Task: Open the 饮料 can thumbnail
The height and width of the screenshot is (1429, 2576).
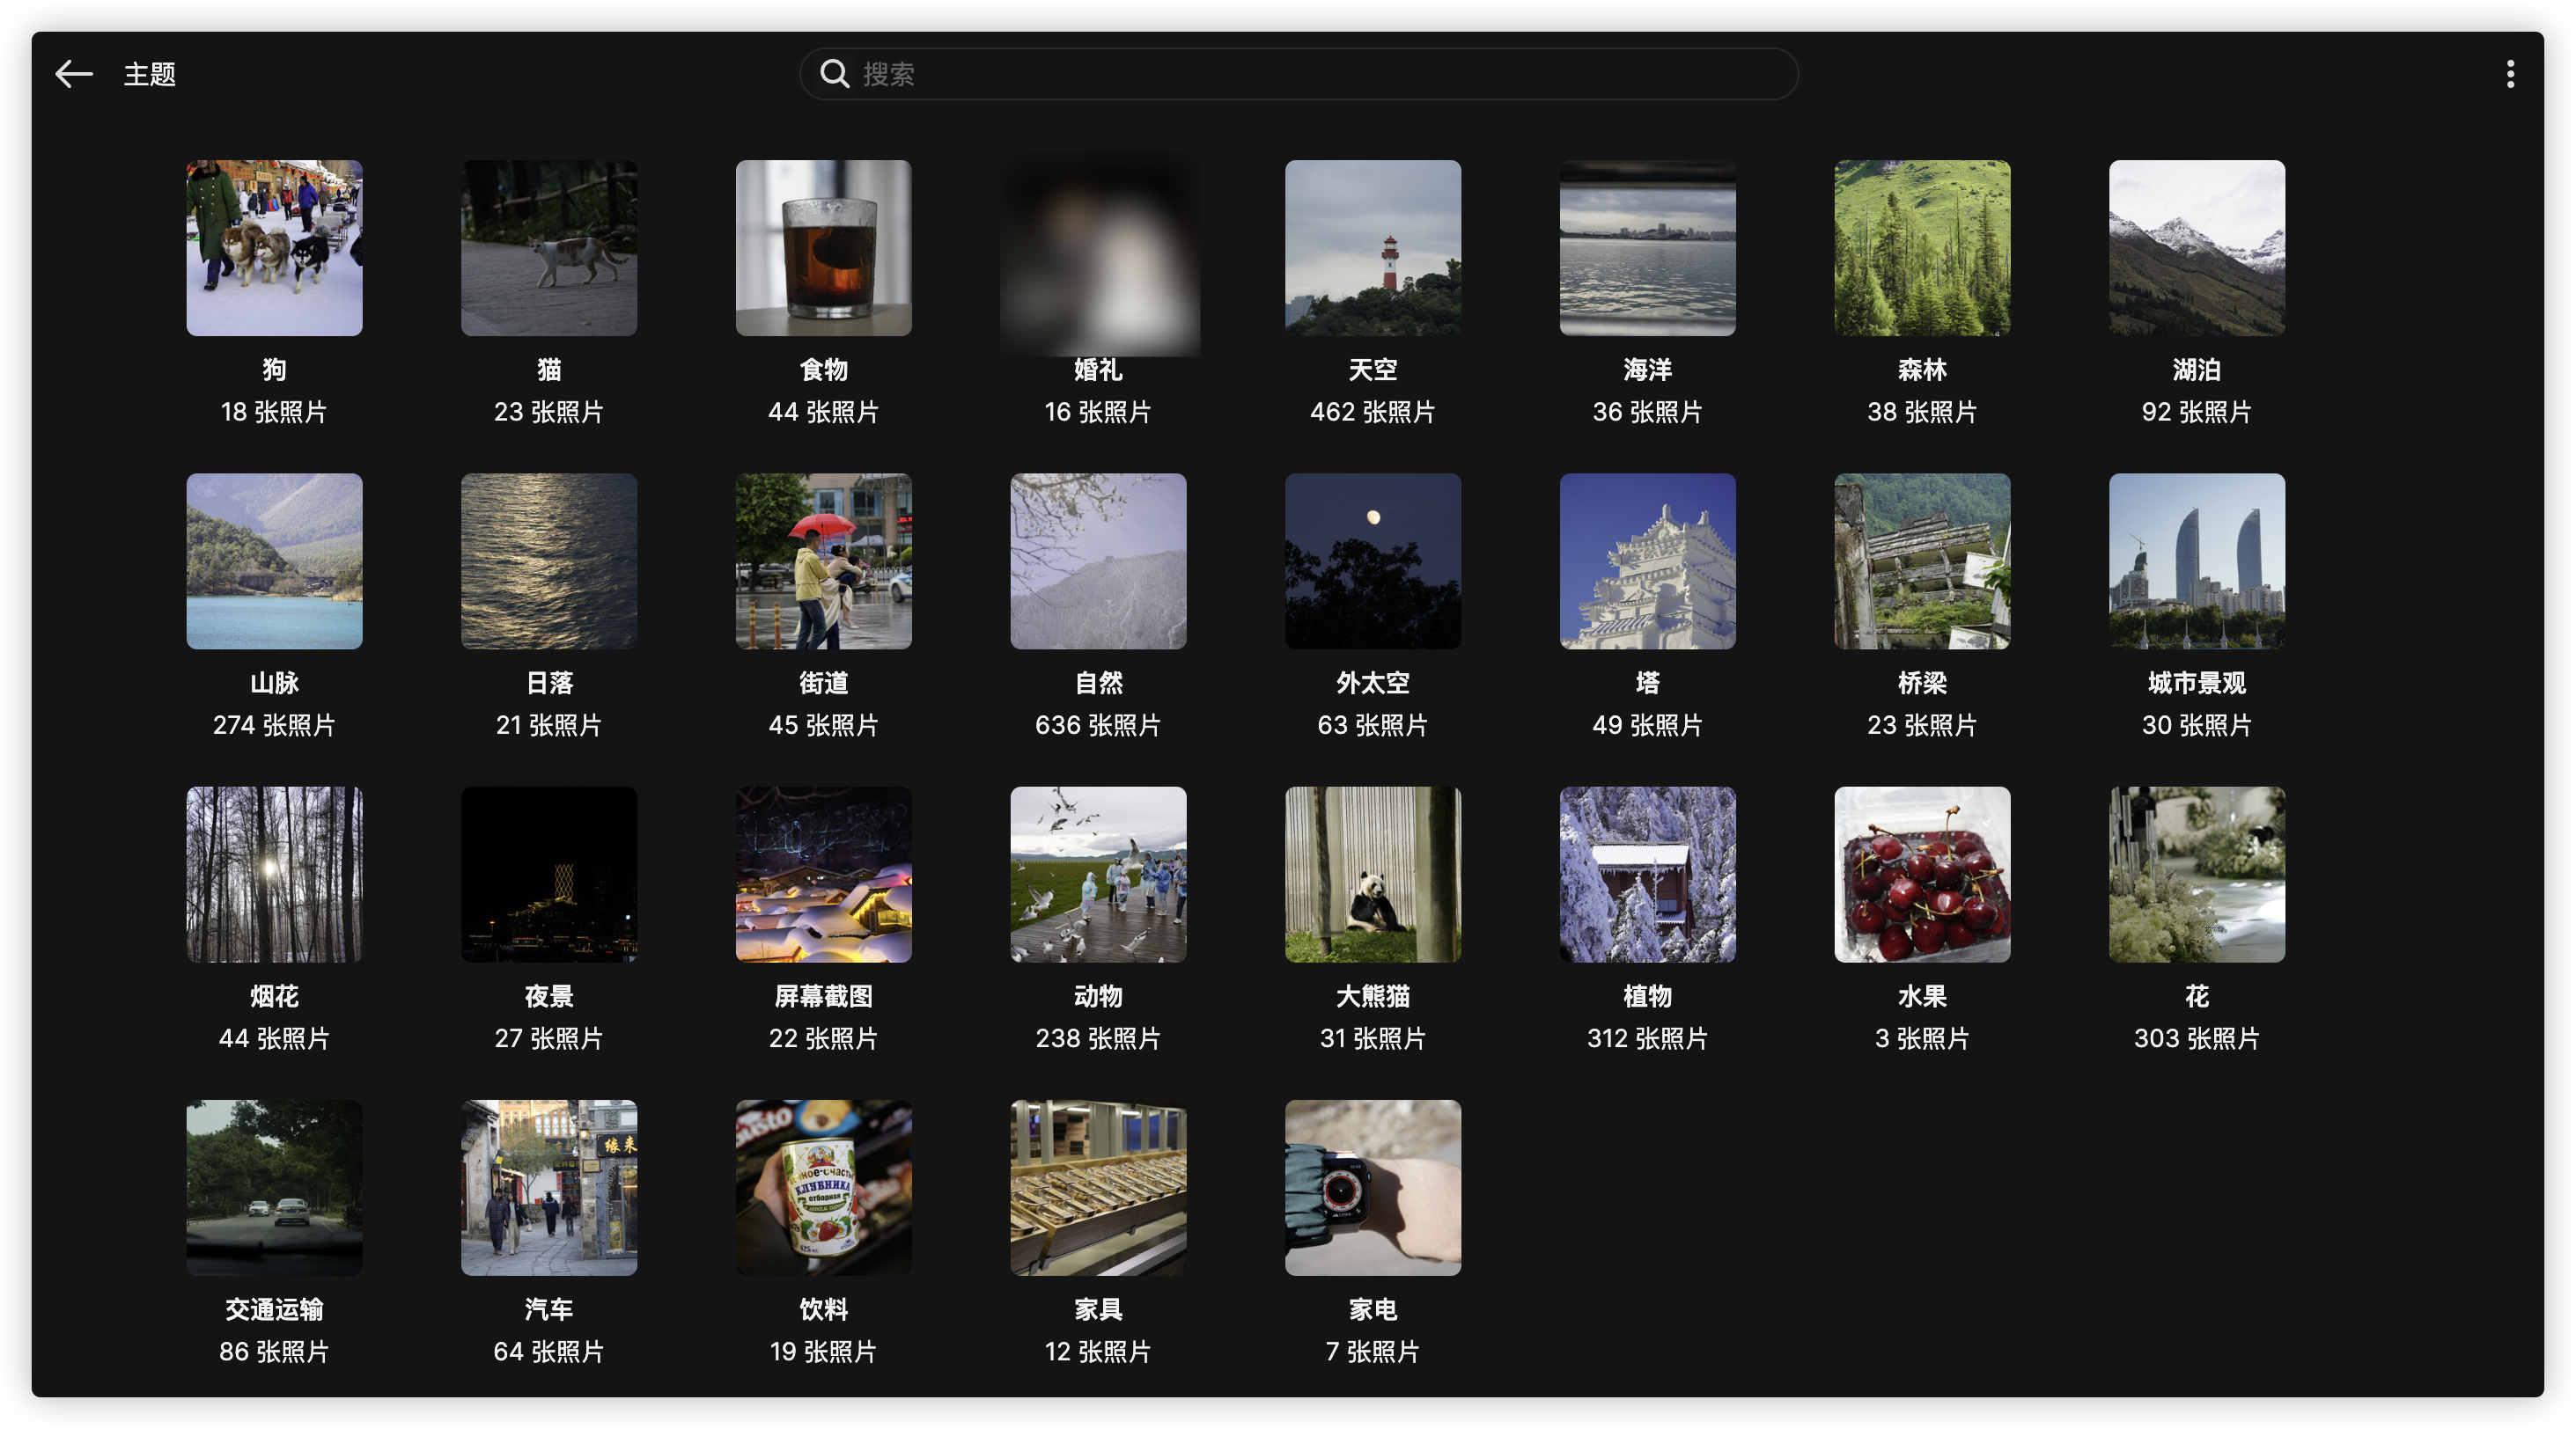Action: click(823, 1187)
